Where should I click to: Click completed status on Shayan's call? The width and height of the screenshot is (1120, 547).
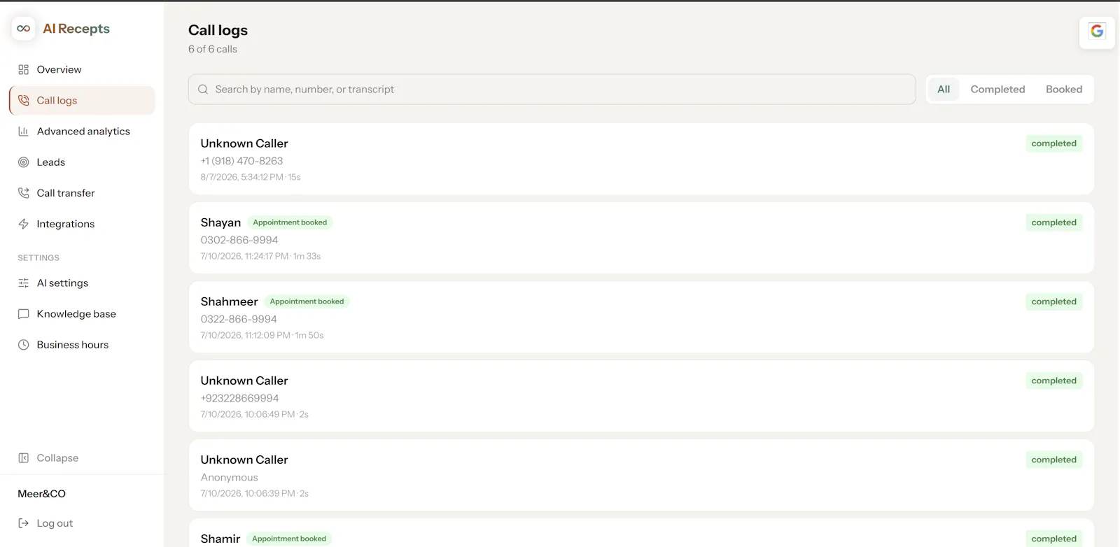click(x=1053, y=222)
